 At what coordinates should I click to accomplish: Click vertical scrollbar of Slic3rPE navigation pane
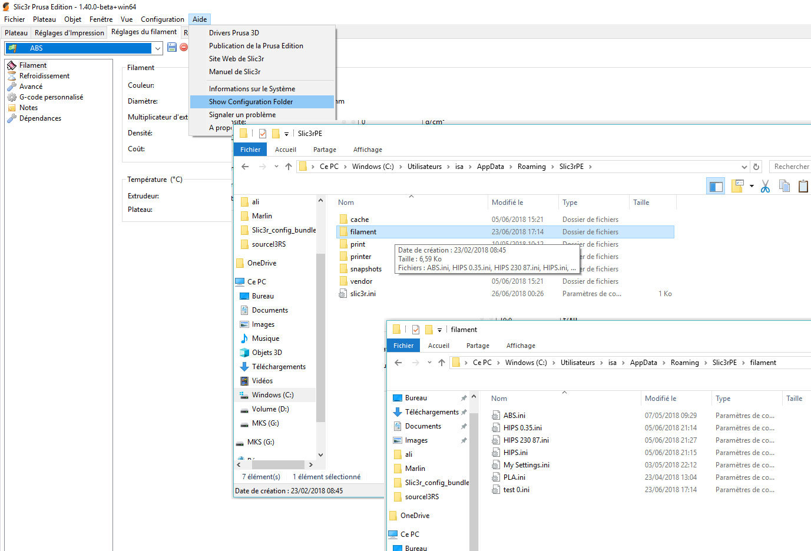coord(320,337)
